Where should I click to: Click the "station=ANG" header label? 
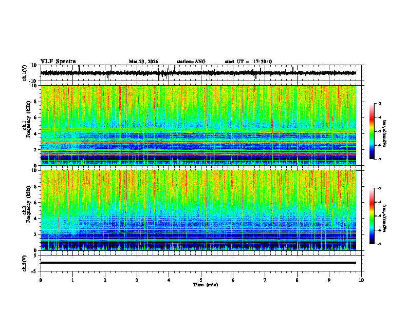(x=191, y=62)
